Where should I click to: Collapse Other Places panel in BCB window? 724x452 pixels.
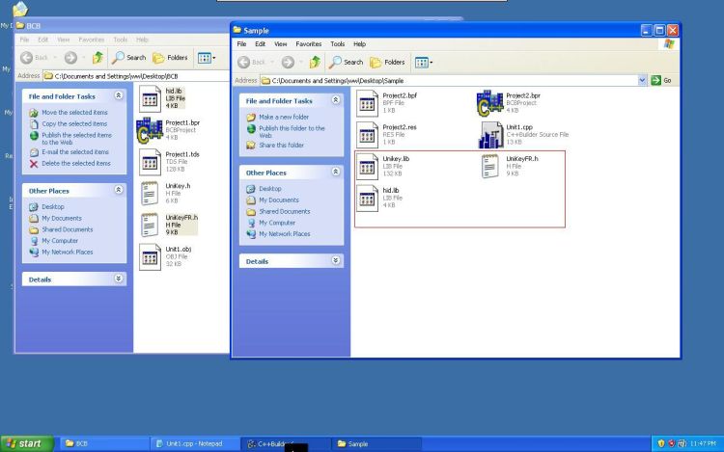[119, 190]
